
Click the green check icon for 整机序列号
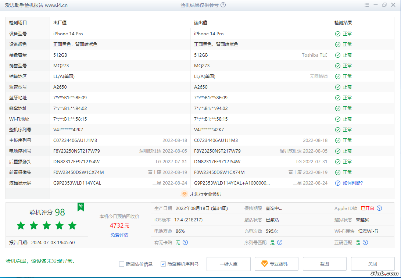pos(338,130)
